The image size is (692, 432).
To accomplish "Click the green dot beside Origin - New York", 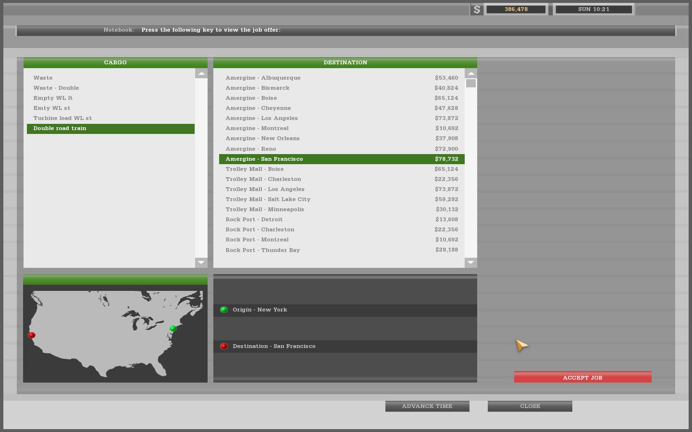I will 224,310.
